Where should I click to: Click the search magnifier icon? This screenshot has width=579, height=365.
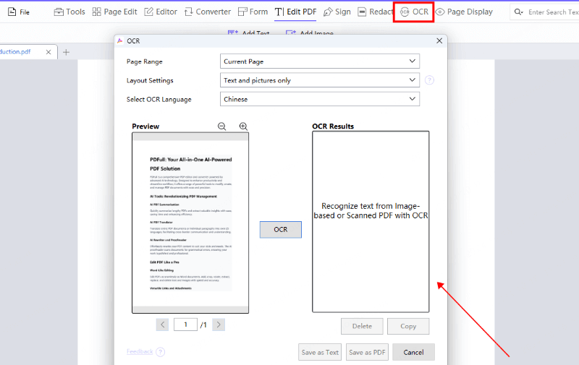pyautogui.click(x=518, y=12)
